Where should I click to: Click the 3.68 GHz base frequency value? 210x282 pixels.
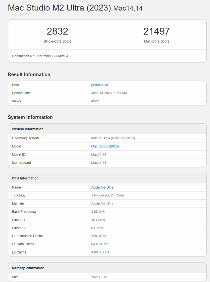98,212
